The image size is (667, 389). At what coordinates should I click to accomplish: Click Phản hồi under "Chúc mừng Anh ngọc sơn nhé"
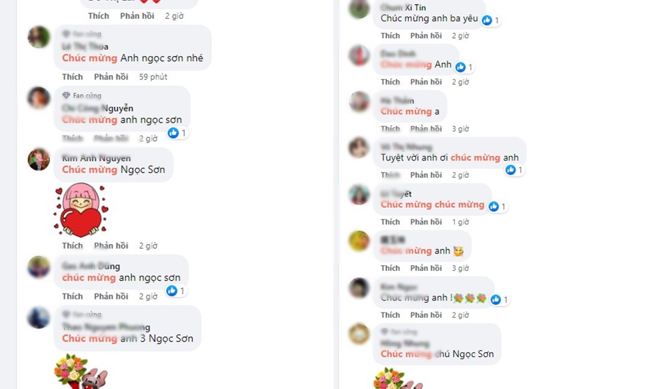111,77
